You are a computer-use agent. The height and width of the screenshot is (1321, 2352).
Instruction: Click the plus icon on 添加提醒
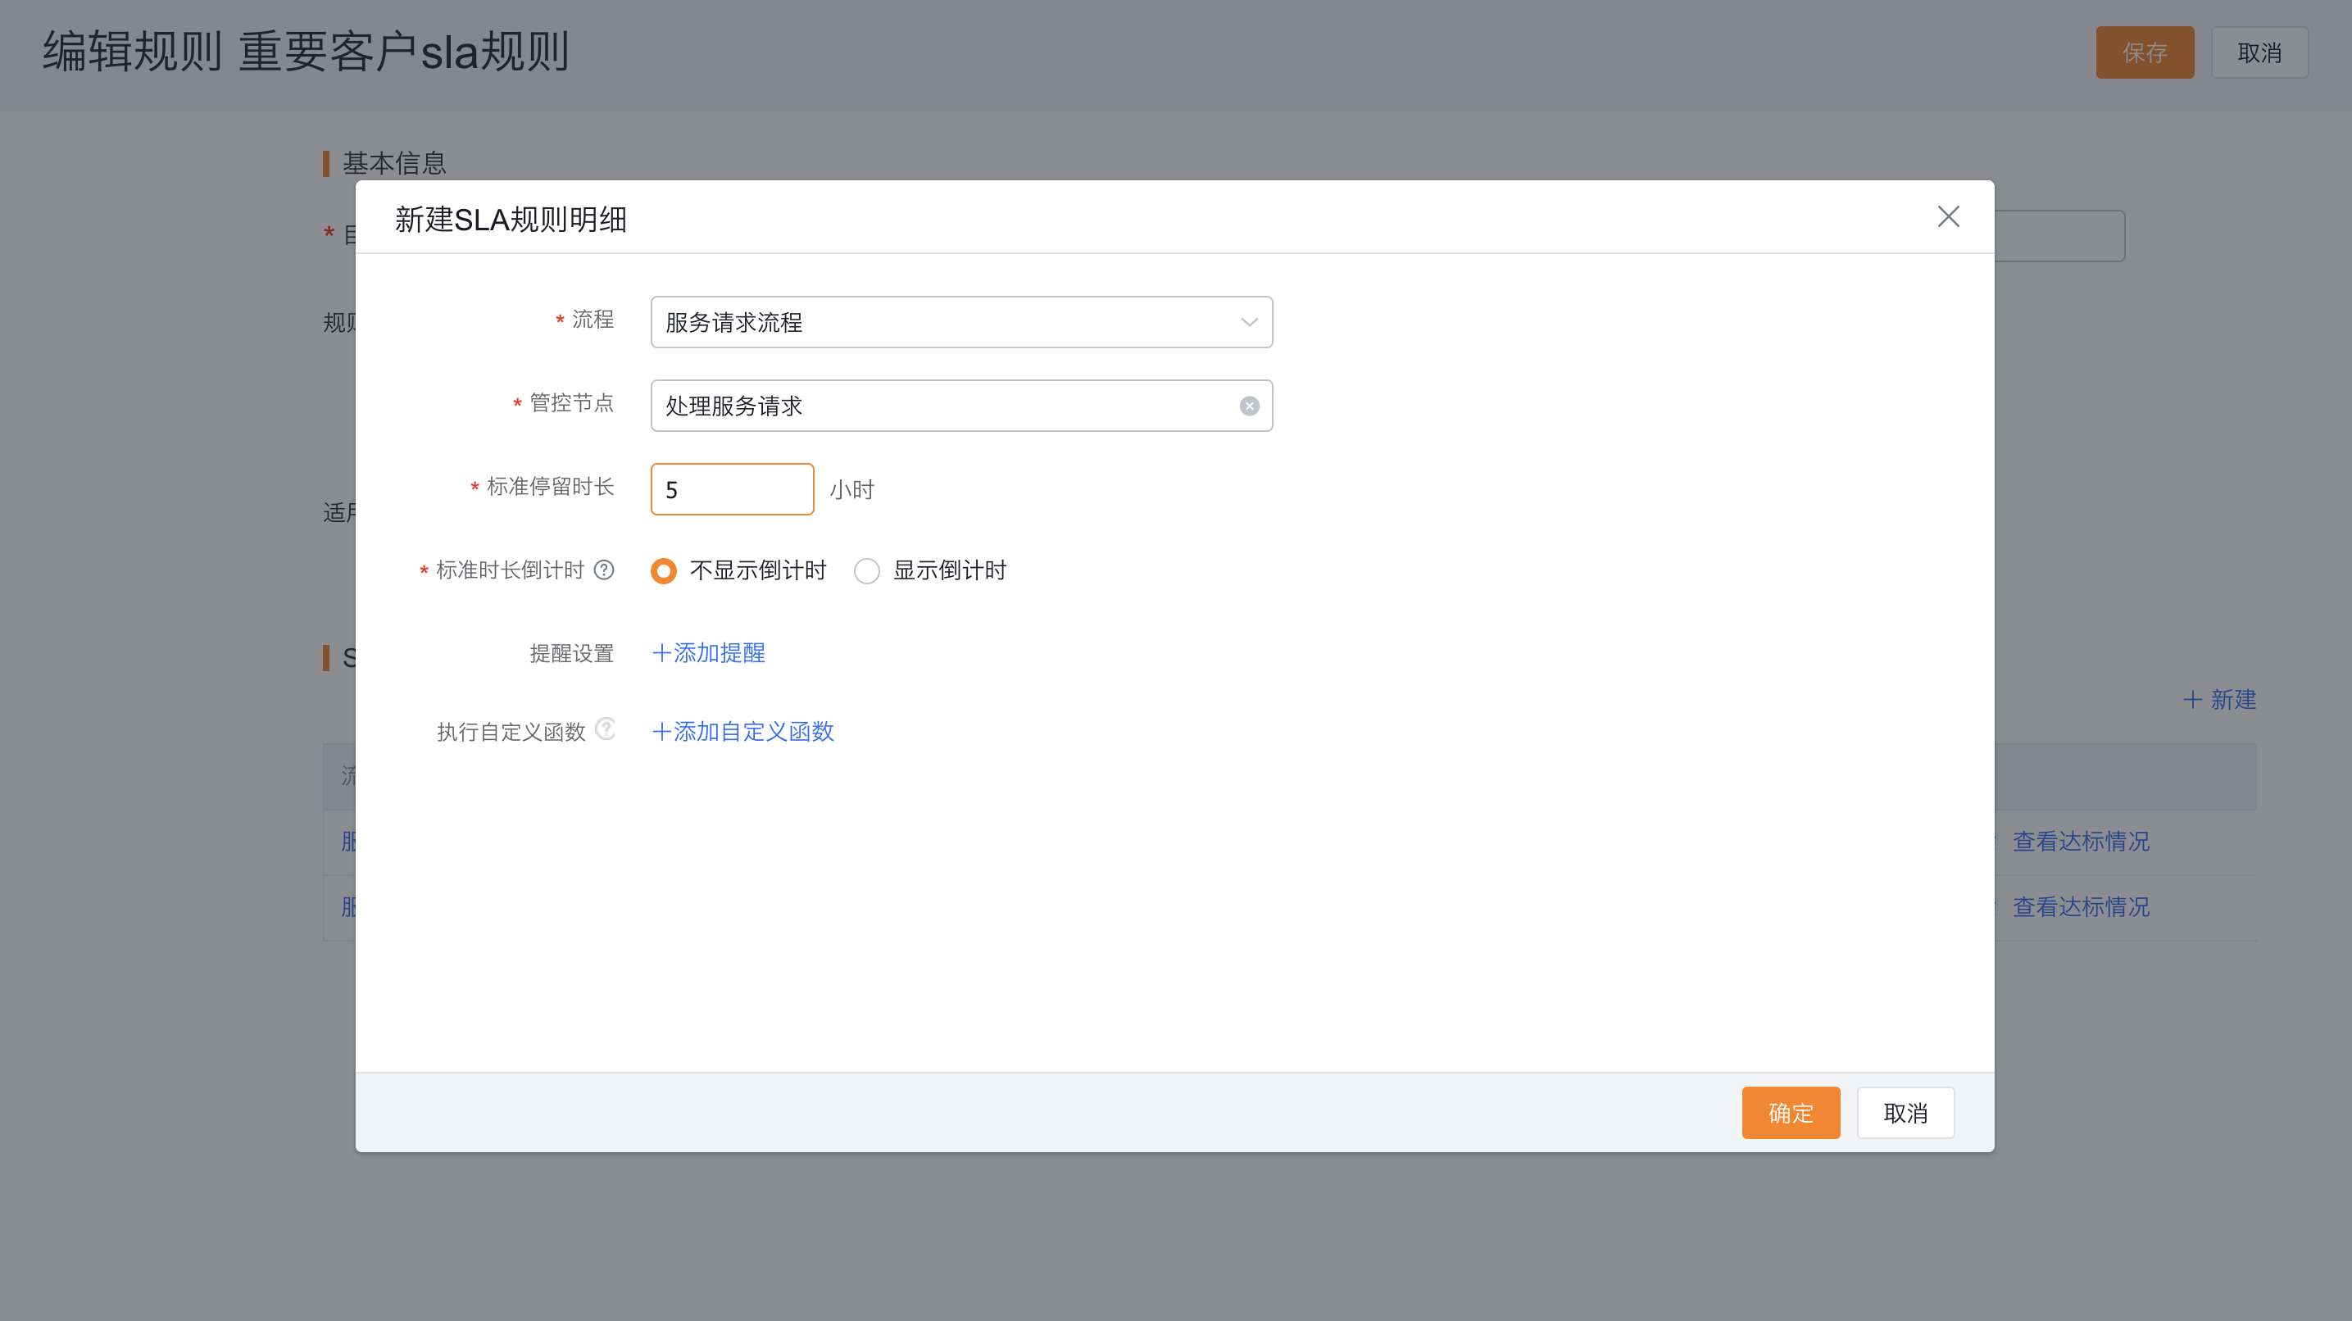pos(662,653)
